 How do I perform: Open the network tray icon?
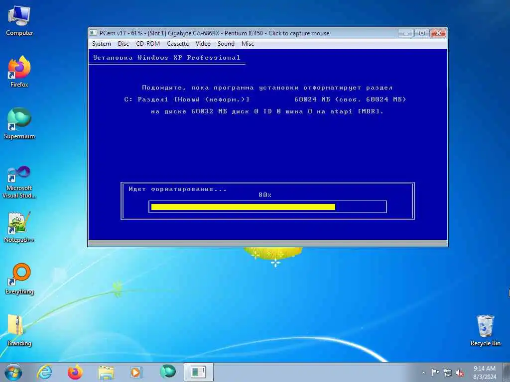tap(448, 373)
